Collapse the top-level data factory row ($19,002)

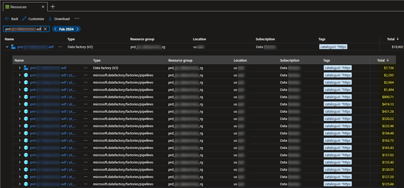click(x=7, y=47)
